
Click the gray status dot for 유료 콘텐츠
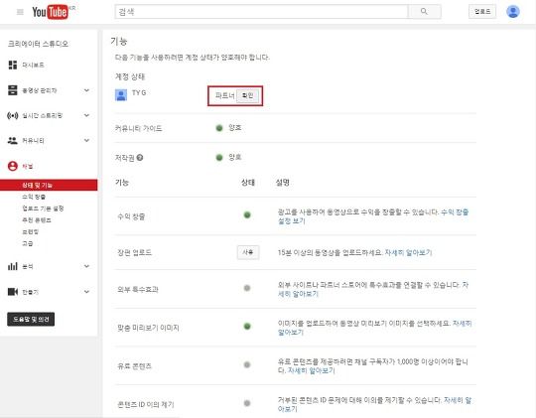click(247, 364)
